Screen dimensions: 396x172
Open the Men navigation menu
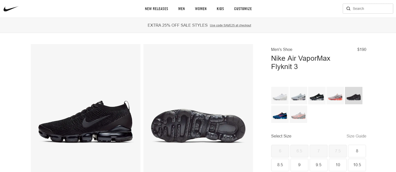click(181, 9)
